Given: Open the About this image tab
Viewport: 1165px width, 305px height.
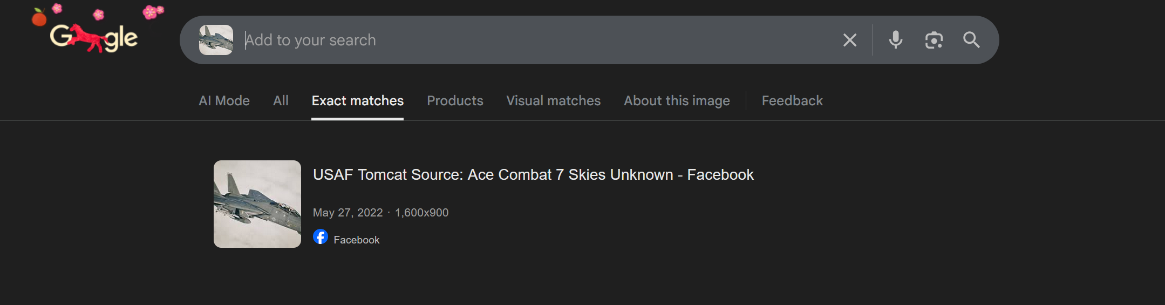Looking at the screenshot, I should [677, 101].
